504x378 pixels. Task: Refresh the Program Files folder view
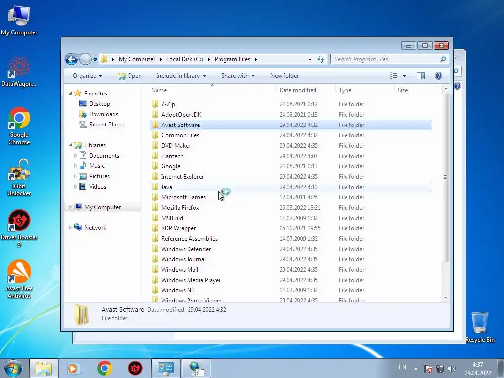[x=321, y=59]
